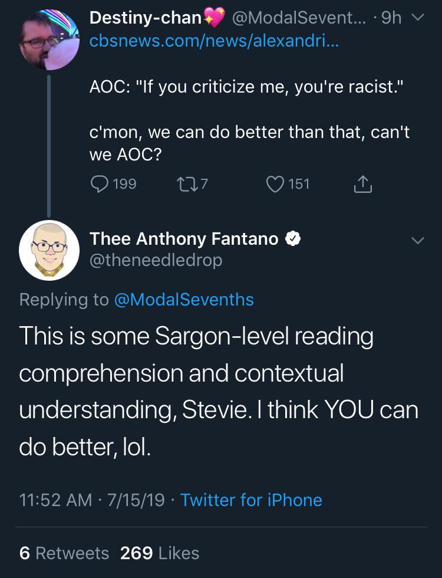Open Destiny-chan's profile picture

(49, 40)
